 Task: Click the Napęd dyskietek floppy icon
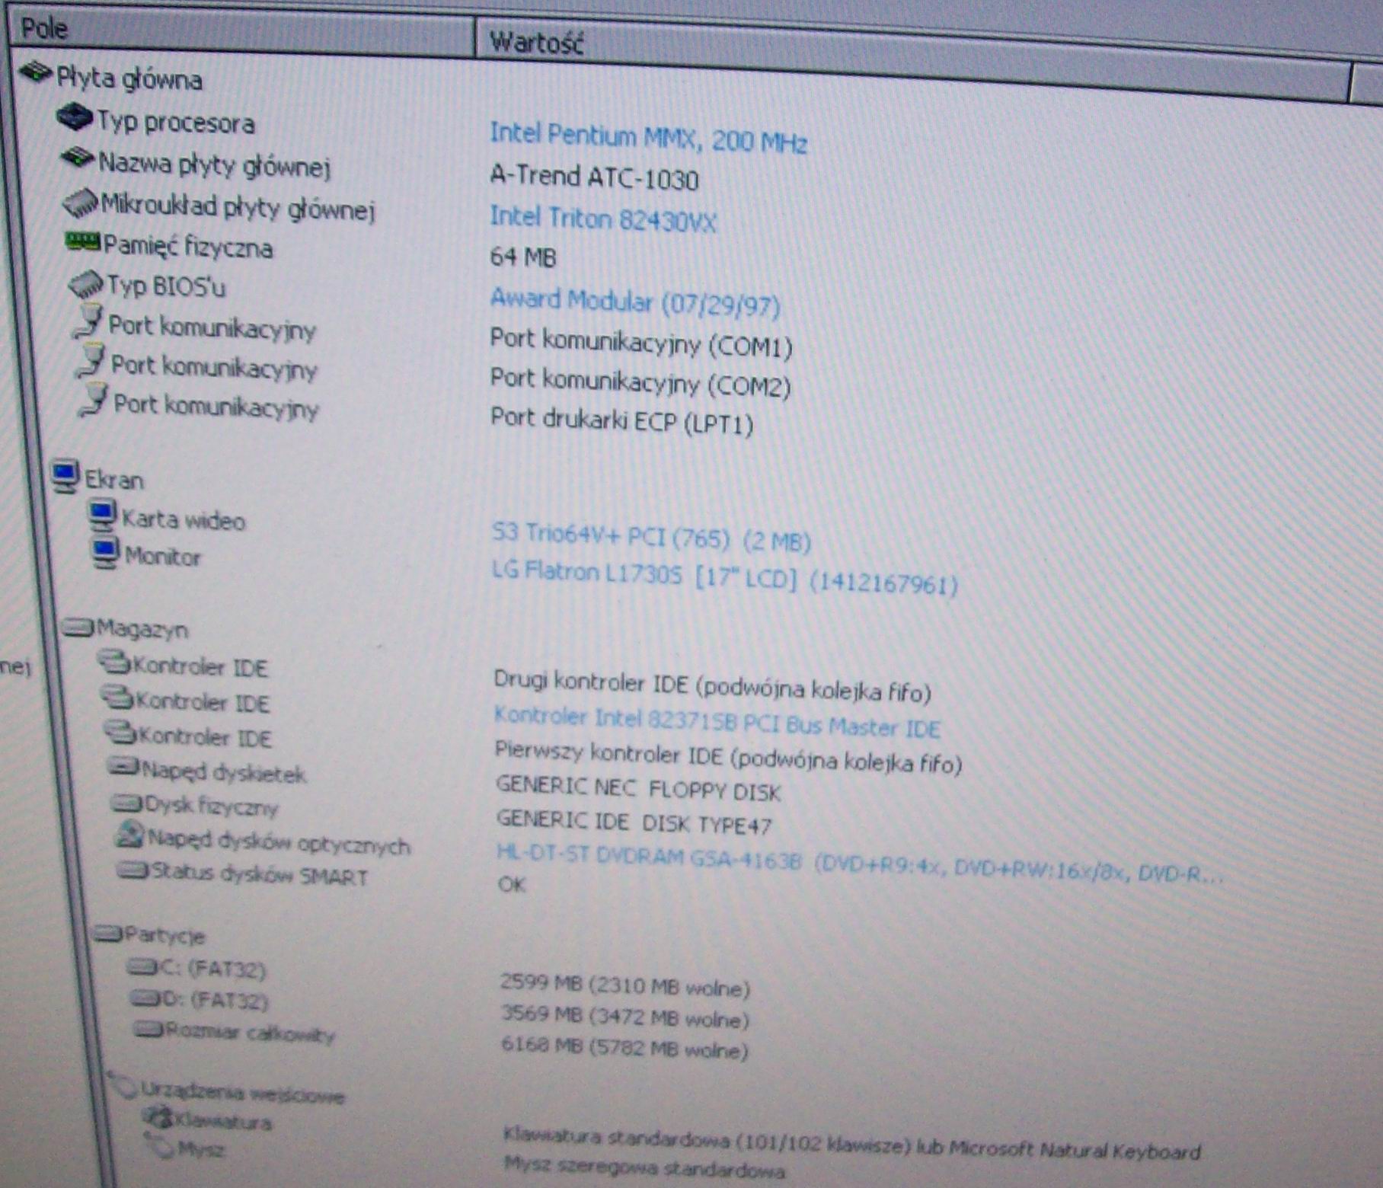tap(125, 768)
